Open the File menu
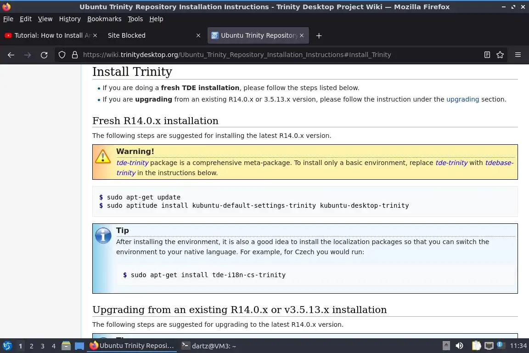 [8, 19]
